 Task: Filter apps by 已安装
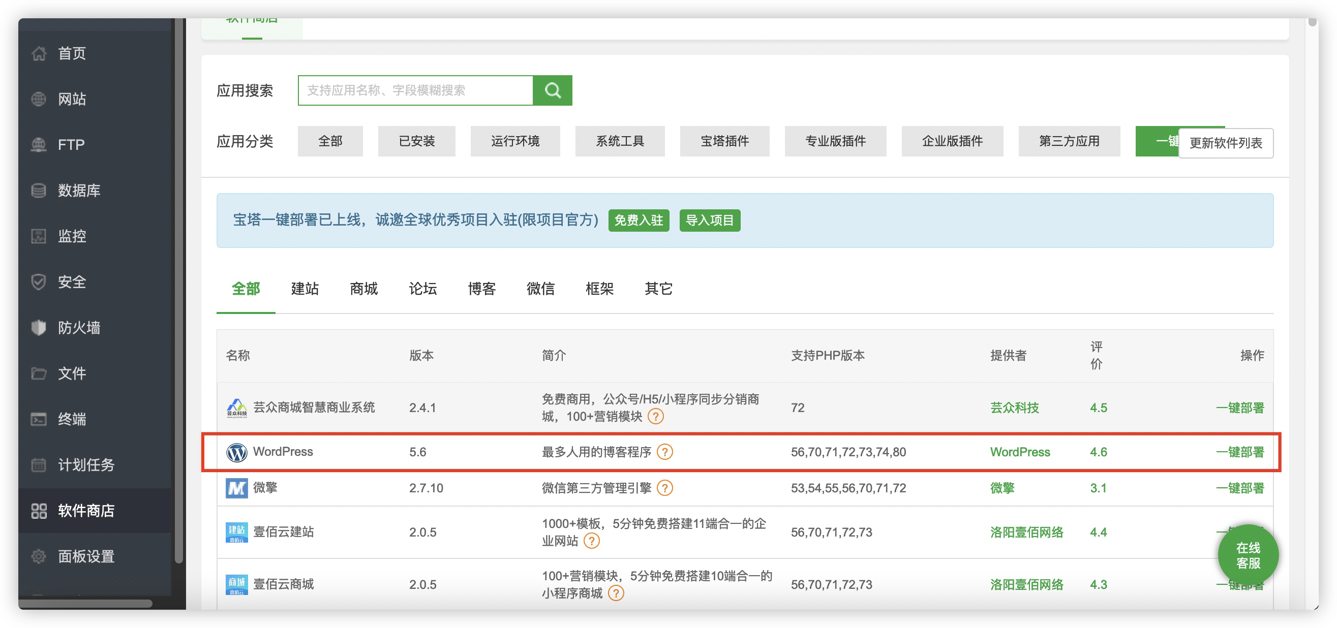point(416,141)
